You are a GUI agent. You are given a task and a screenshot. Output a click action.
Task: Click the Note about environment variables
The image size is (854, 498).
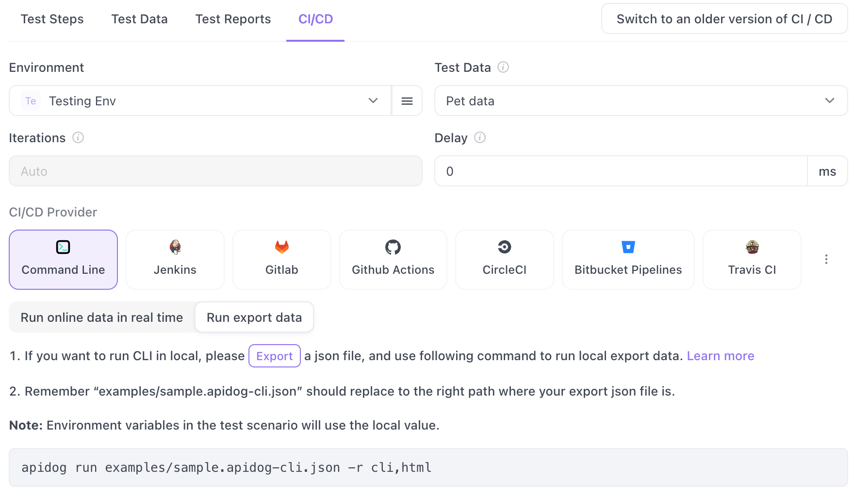224,425
